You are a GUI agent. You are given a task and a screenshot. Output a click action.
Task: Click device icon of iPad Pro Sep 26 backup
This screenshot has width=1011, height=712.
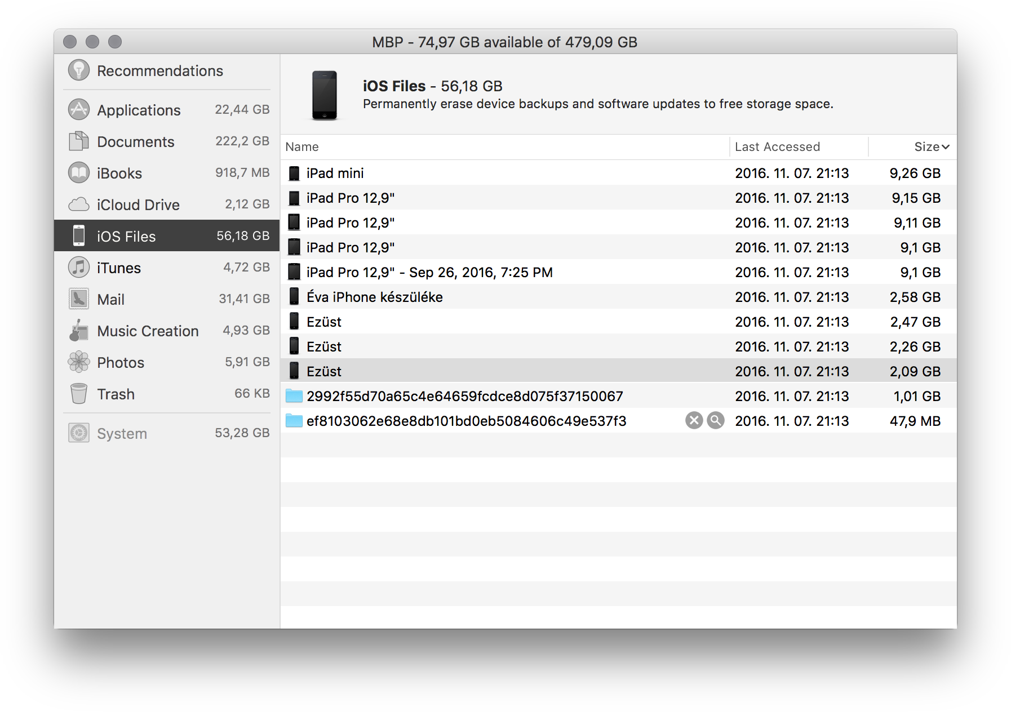(294, 272)
